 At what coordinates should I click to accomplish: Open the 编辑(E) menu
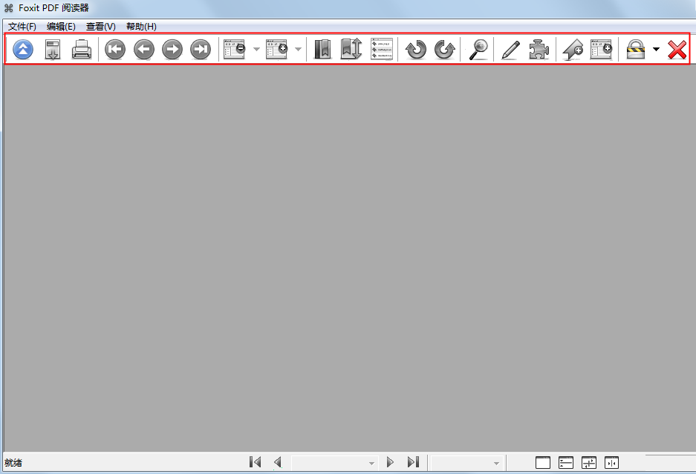tap(61, 27)
